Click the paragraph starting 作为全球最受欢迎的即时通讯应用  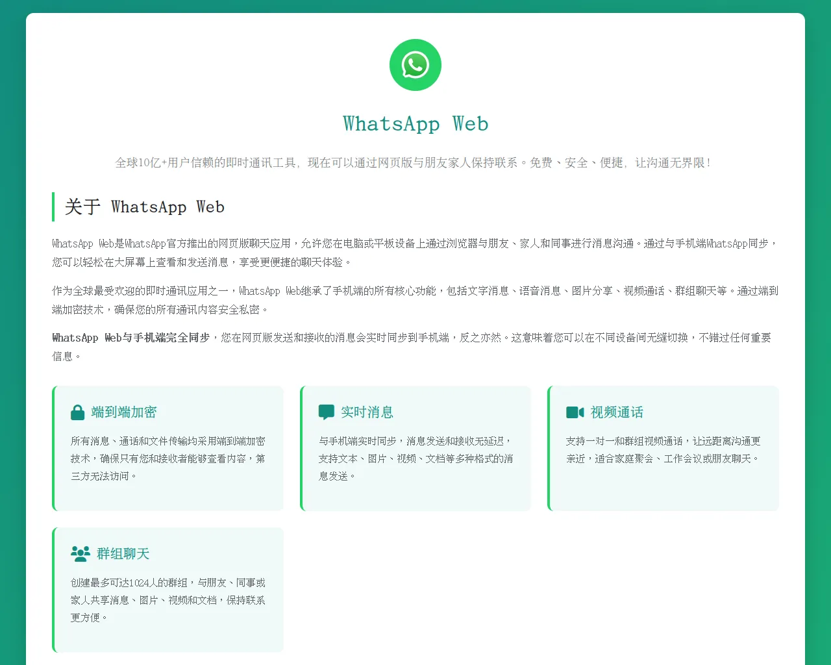click(415, 300)
